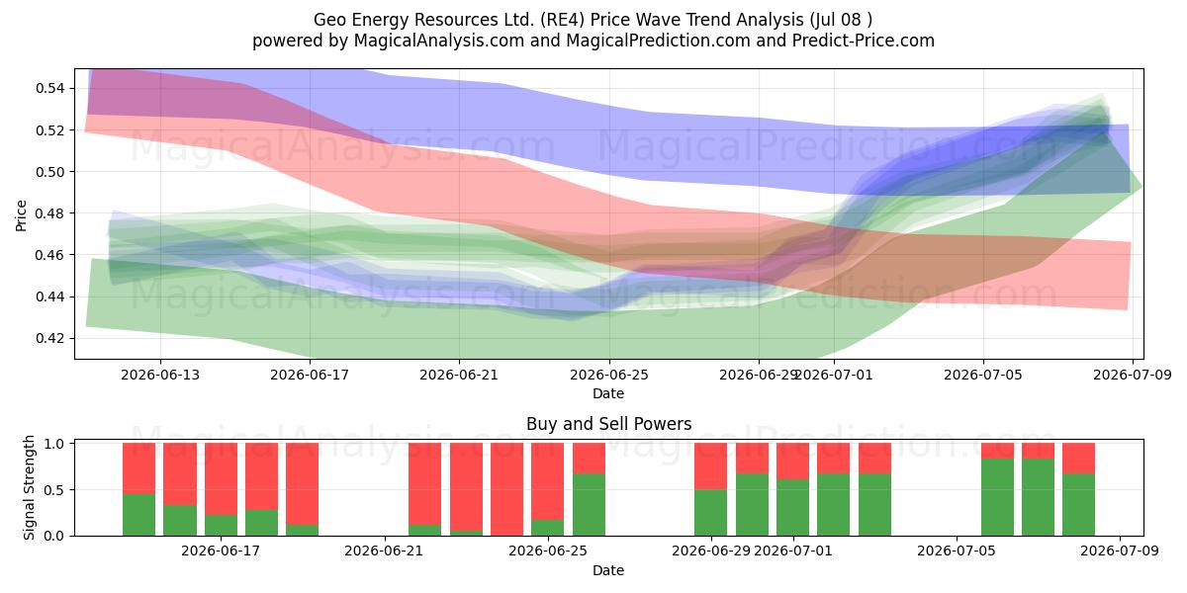Click the 2026-06-17 date tick under the price chart
Image resolution: width=1187 pixels, height=593 pixels.
(x=310, y=375)
